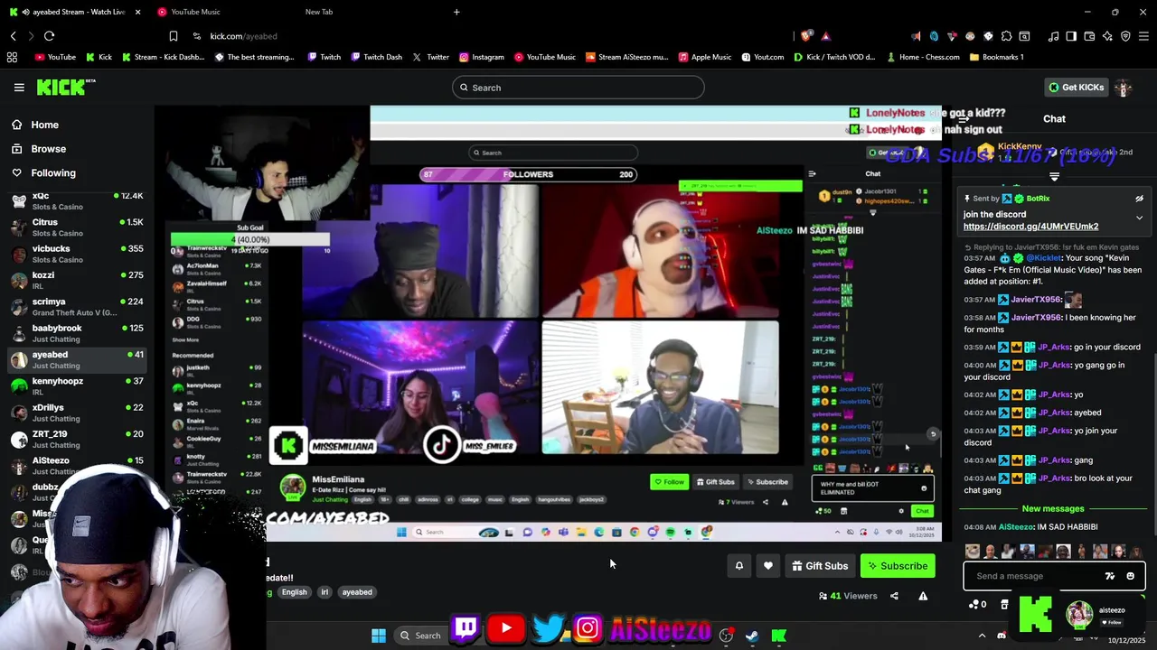Open the chat shop icon below input
The width and height of the screenshot is (1157, 650).
[x=1004, y=604]
